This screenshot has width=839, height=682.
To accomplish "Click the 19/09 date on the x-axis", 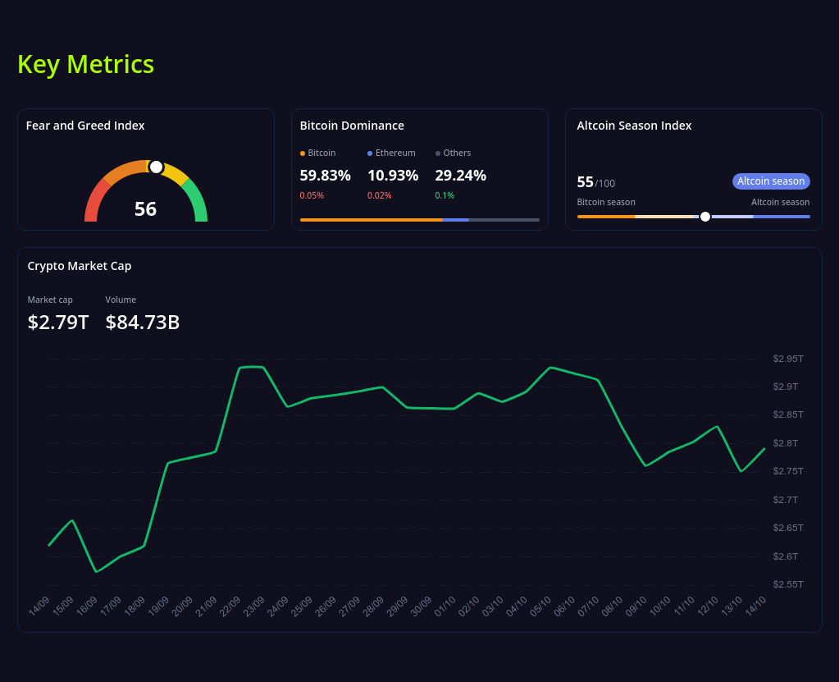I will [158, 606].
